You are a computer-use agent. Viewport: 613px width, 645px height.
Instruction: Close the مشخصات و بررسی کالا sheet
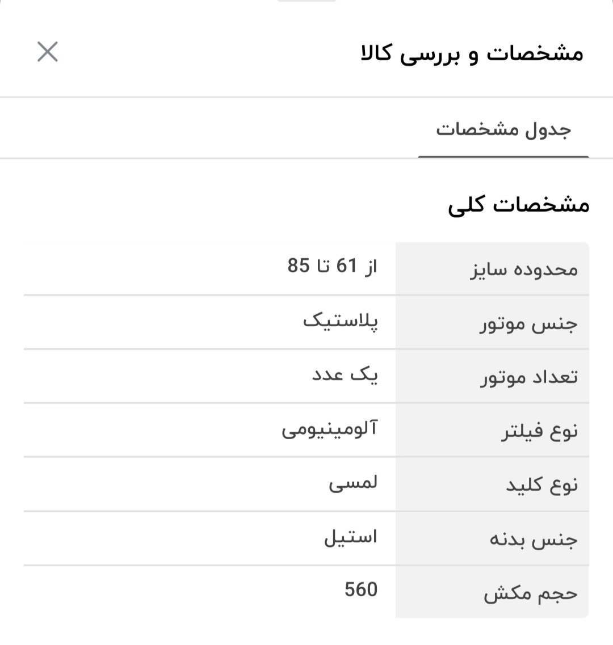click(47, 52)
